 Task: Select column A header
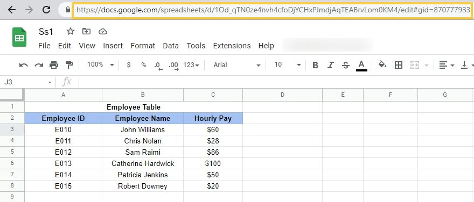[63, 95]
